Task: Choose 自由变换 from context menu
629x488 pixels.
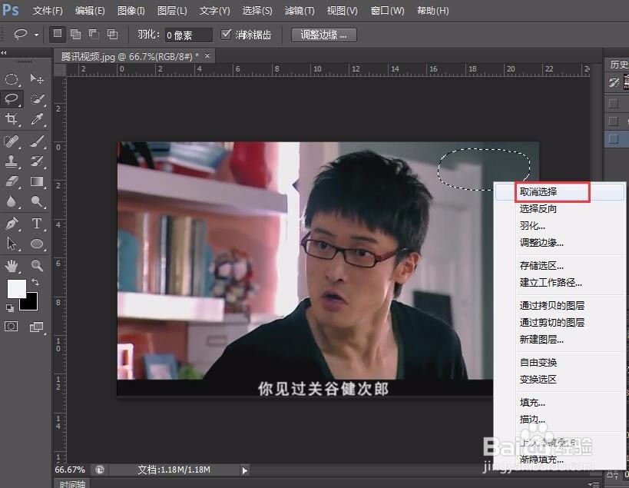Action: [x=561, y=363]
